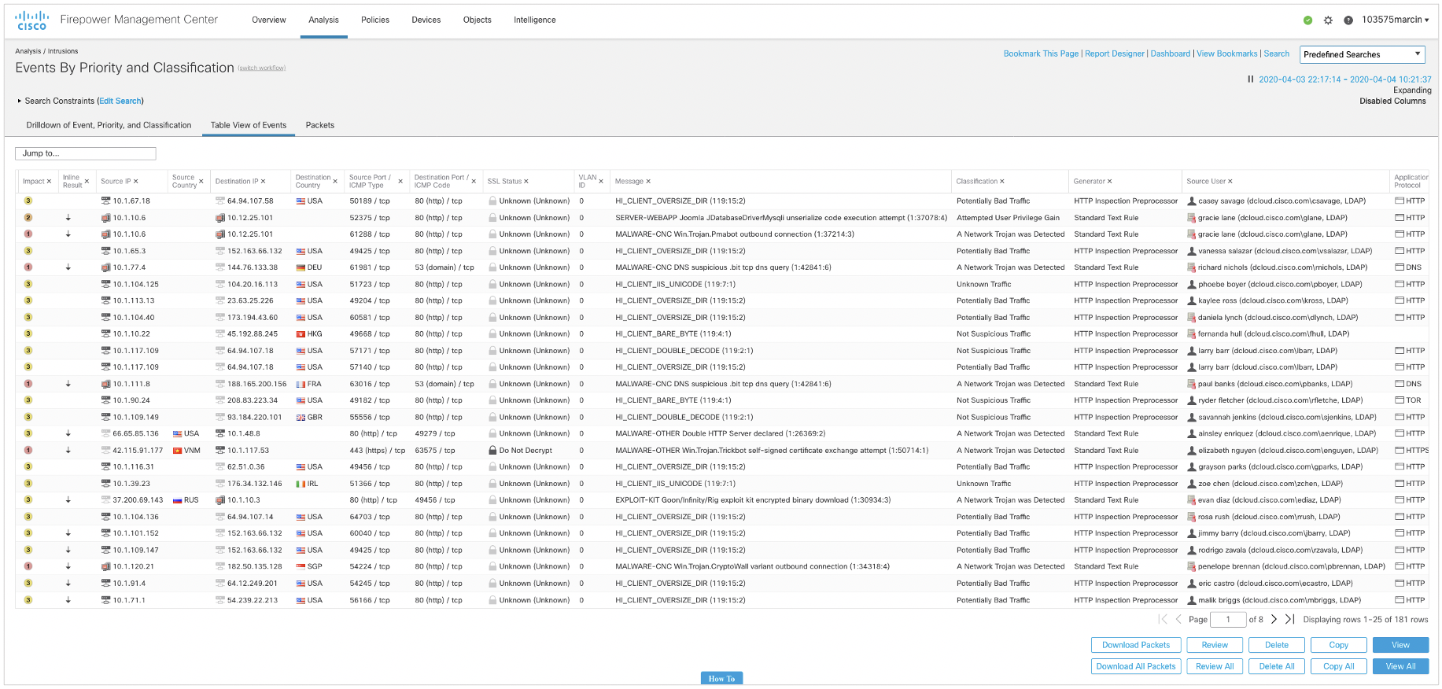Image resolution: width=1442 pixels, height=689 pixels.
Task: Click the Download Packets button
Action: (x=1136, y=645)
